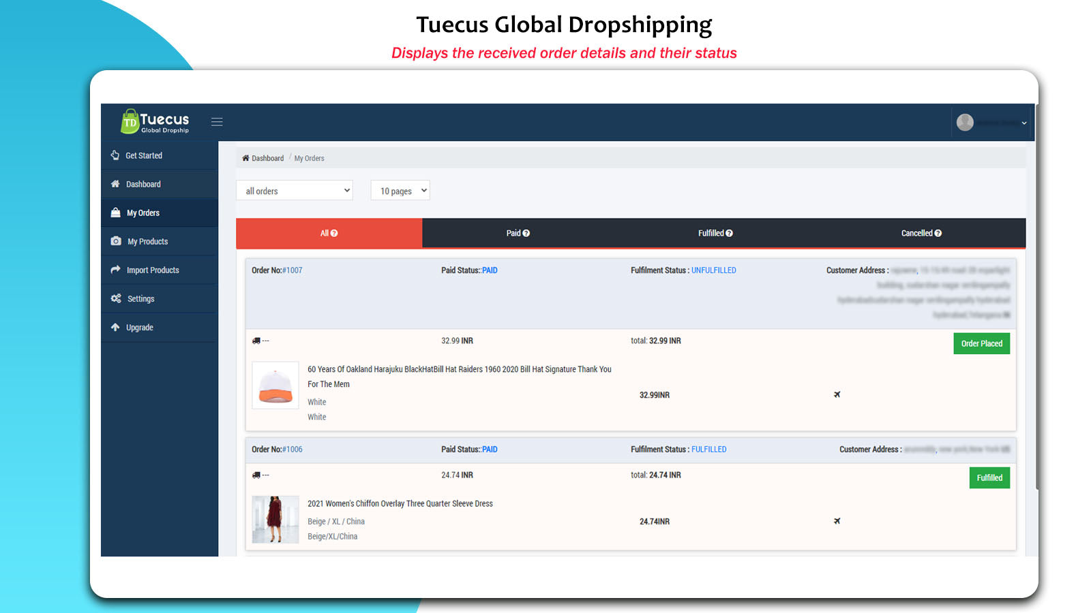
Task: Open My Orders in sidebar
Action: (160, 213)
